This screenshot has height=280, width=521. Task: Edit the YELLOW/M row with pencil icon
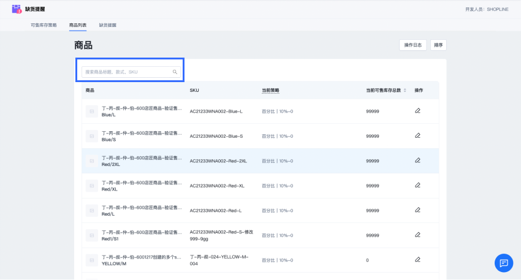point(417,259)
